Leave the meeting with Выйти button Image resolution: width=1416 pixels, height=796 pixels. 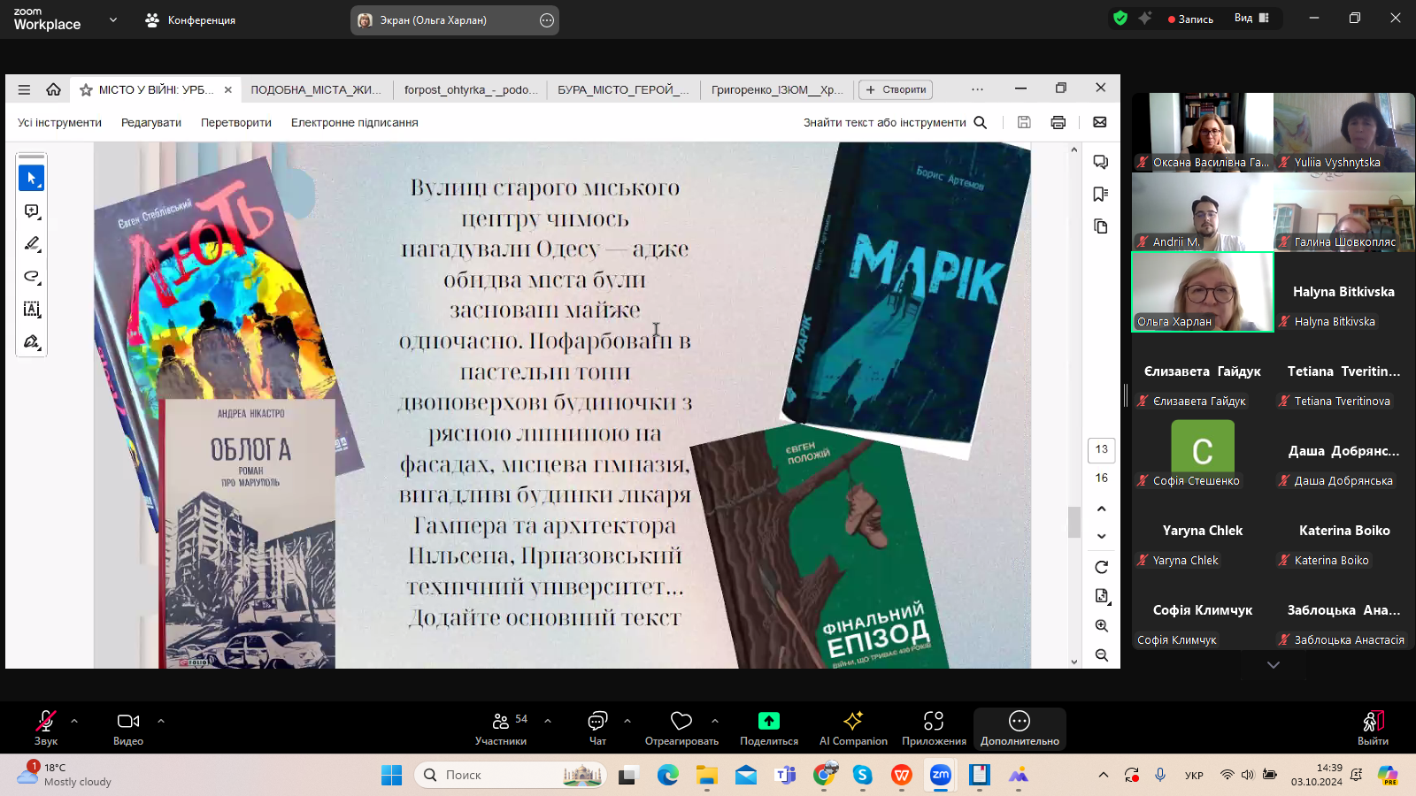point(1372,727)
